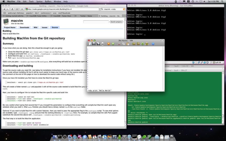
Task: Open MacVim green icon in the Dock
Action: [x=149, y=137]
